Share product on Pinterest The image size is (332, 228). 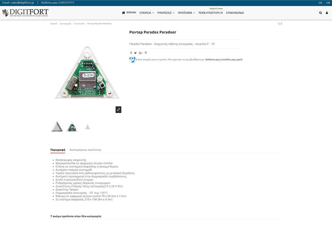pos(146,53)
